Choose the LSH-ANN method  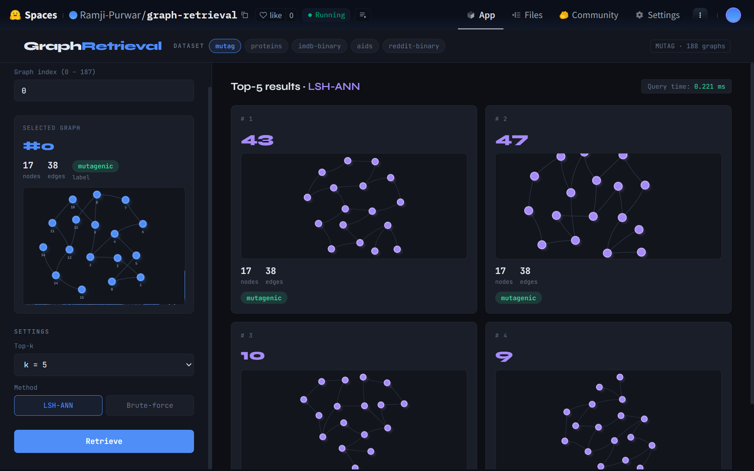(58, 405)
